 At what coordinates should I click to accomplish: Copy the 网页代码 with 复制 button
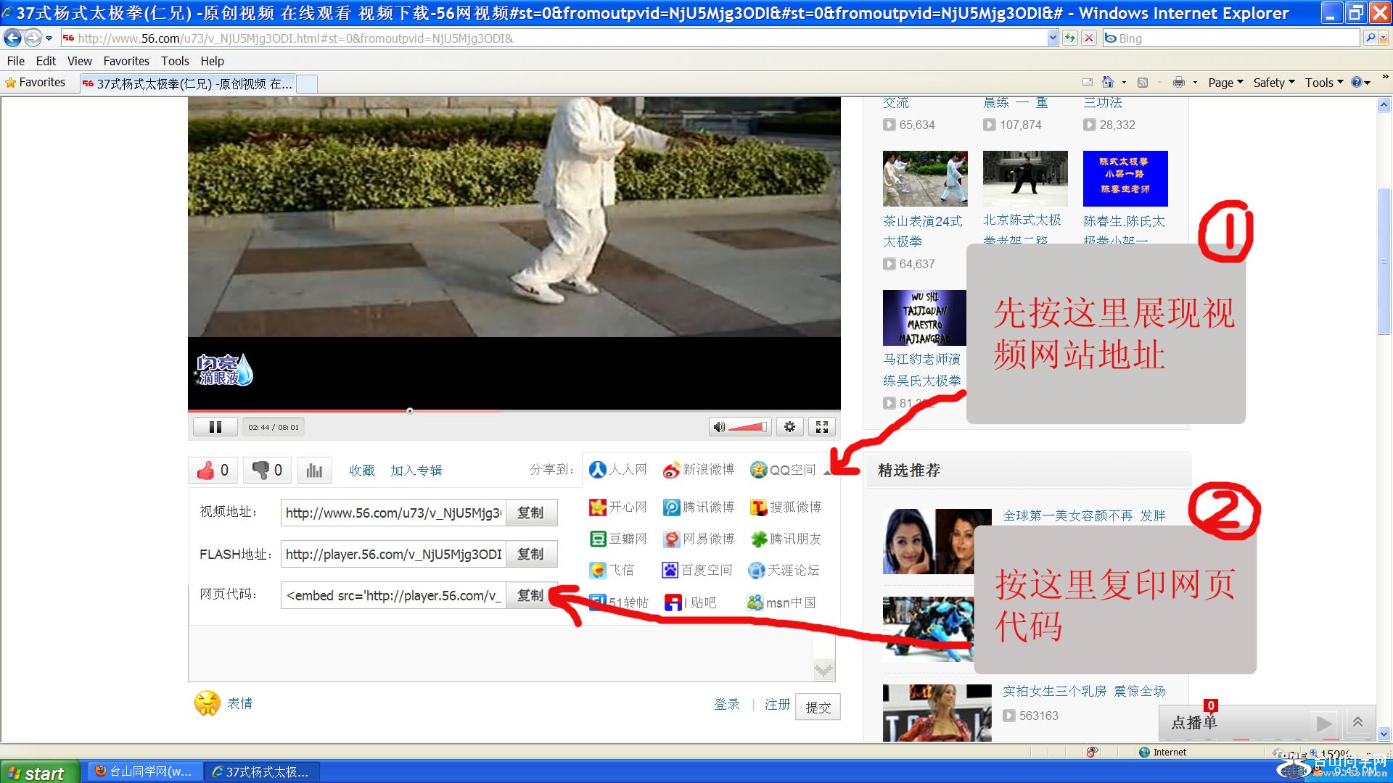coord(531,595)
